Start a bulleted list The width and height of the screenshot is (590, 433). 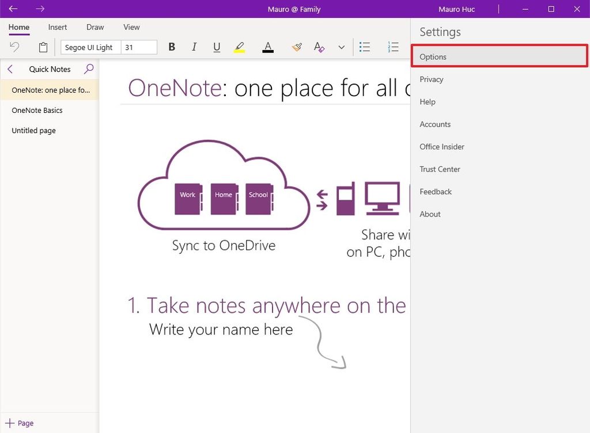point(365,47)
